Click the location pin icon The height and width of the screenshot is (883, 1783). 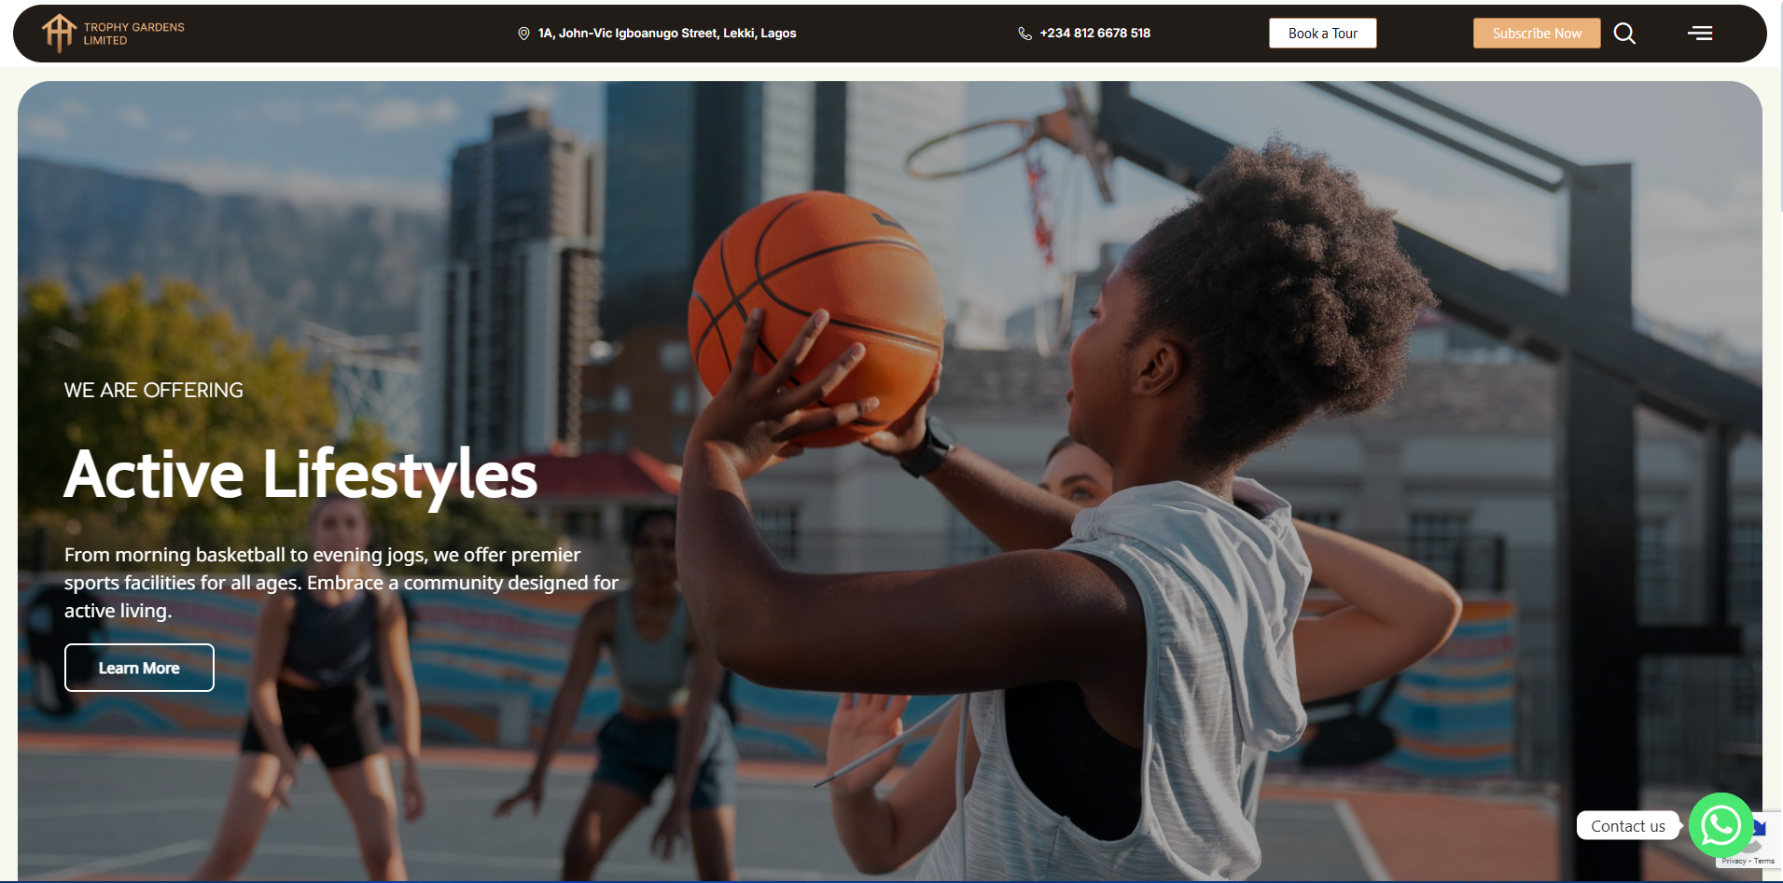pos(523,34)
